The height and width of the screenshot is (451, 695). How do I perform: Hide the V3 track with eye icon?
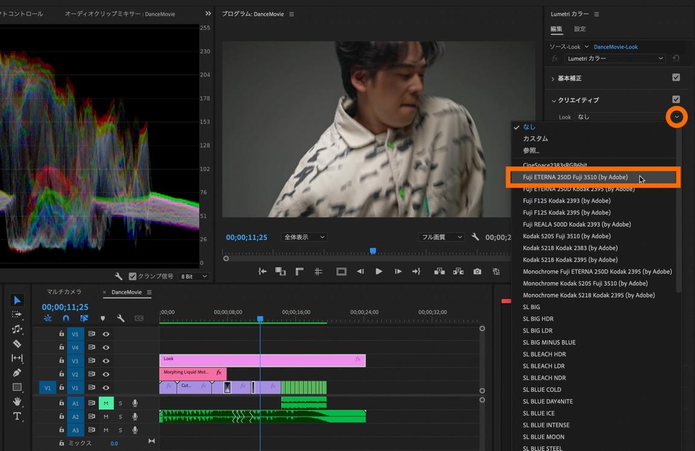106,361
